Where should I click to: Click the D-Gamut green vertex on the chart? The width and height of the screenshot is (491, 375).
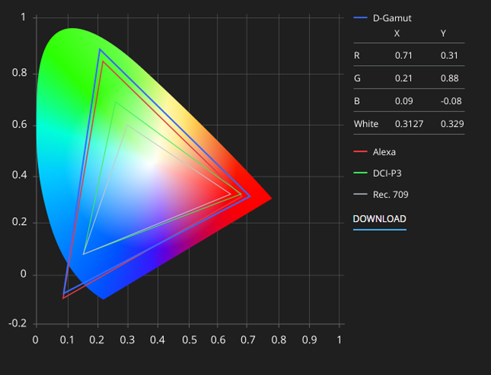[100, 50]
